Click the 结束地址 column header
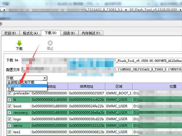The width and height of the screenshot is (182, 136). point(87,86)
